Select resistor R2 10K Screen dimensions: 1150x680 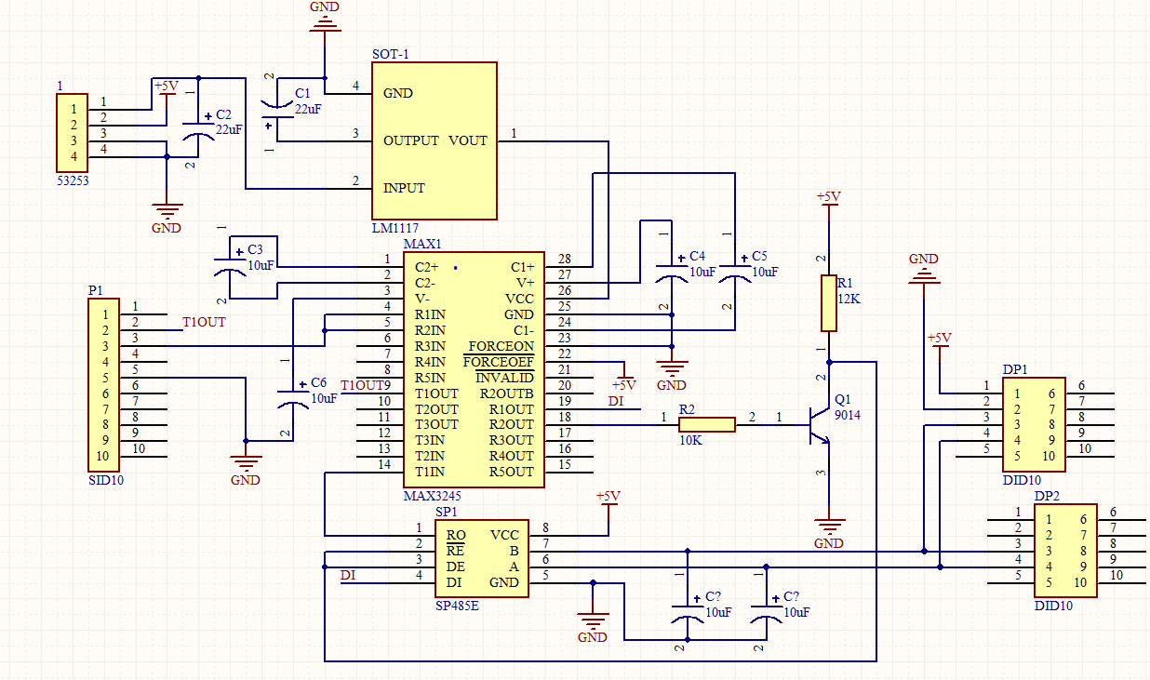tap(707, 424)
